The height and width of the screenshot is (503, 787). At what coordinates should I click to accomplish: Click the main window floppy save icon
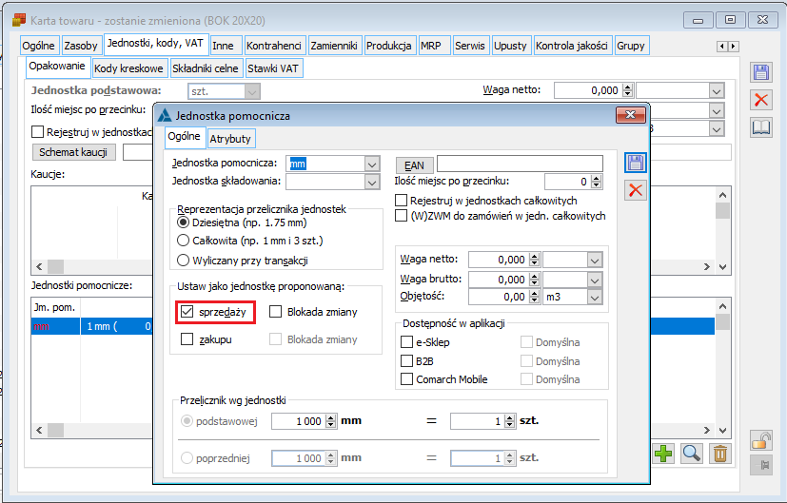[761, 73]
